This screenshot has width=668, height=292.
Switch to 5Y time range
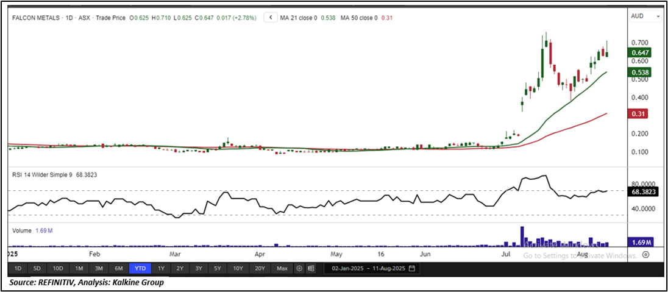click(x=217, y=269)
